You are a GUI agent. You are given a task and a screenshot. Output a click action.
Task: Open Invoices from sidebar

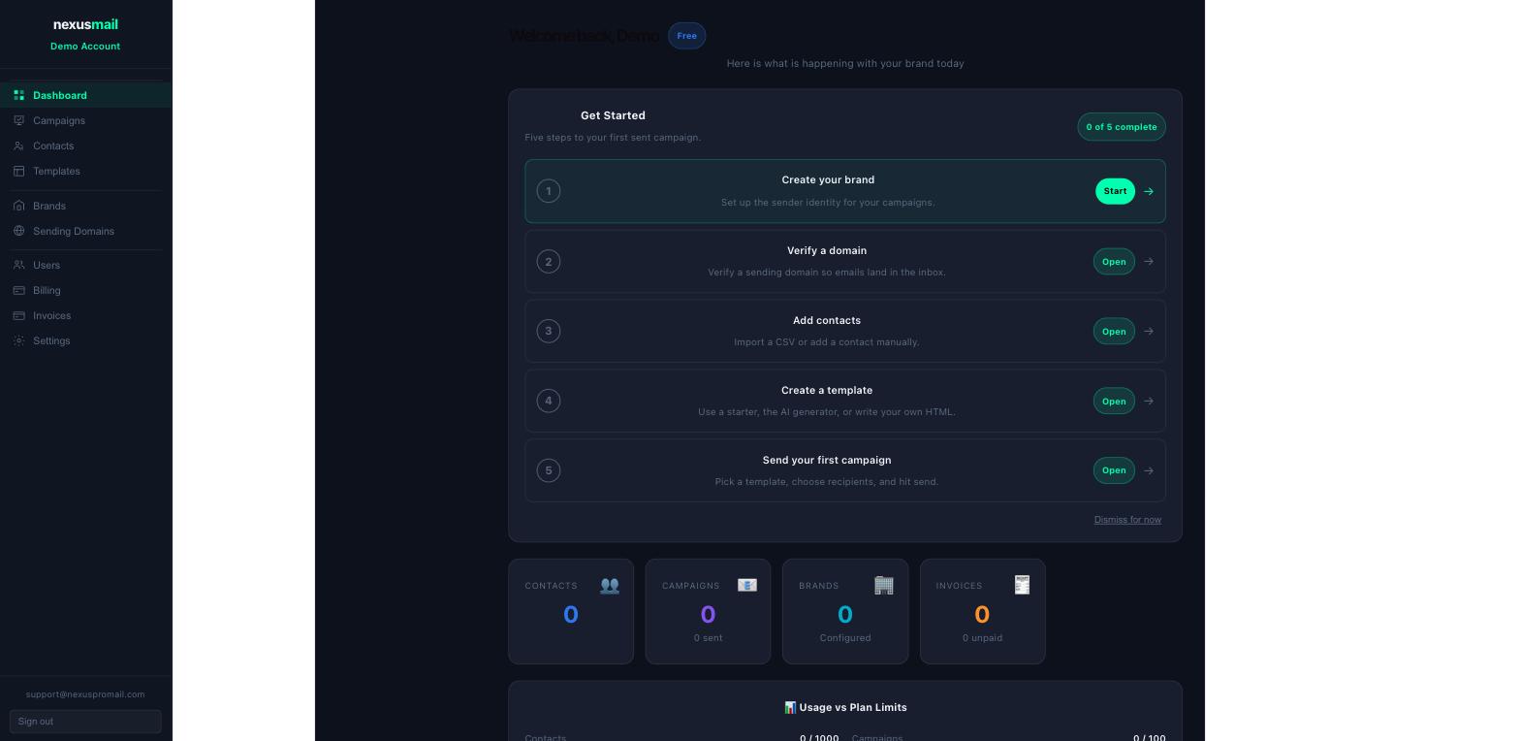click(85, 315)
